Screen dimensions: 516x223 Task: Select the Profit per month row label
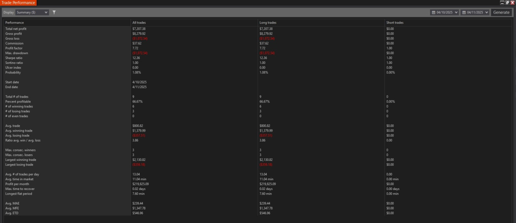point(17,184)
